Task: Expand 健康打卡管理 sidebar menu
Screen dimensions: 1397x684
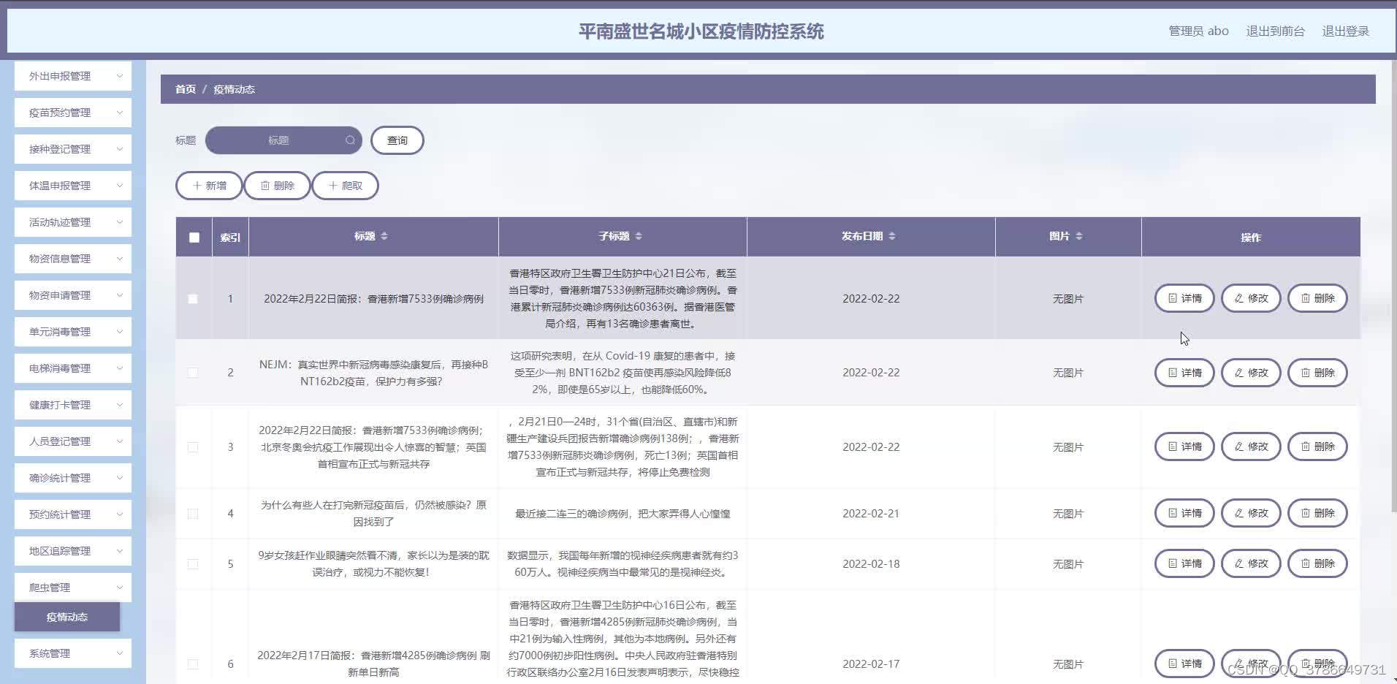Action: [x=73, y=405]
